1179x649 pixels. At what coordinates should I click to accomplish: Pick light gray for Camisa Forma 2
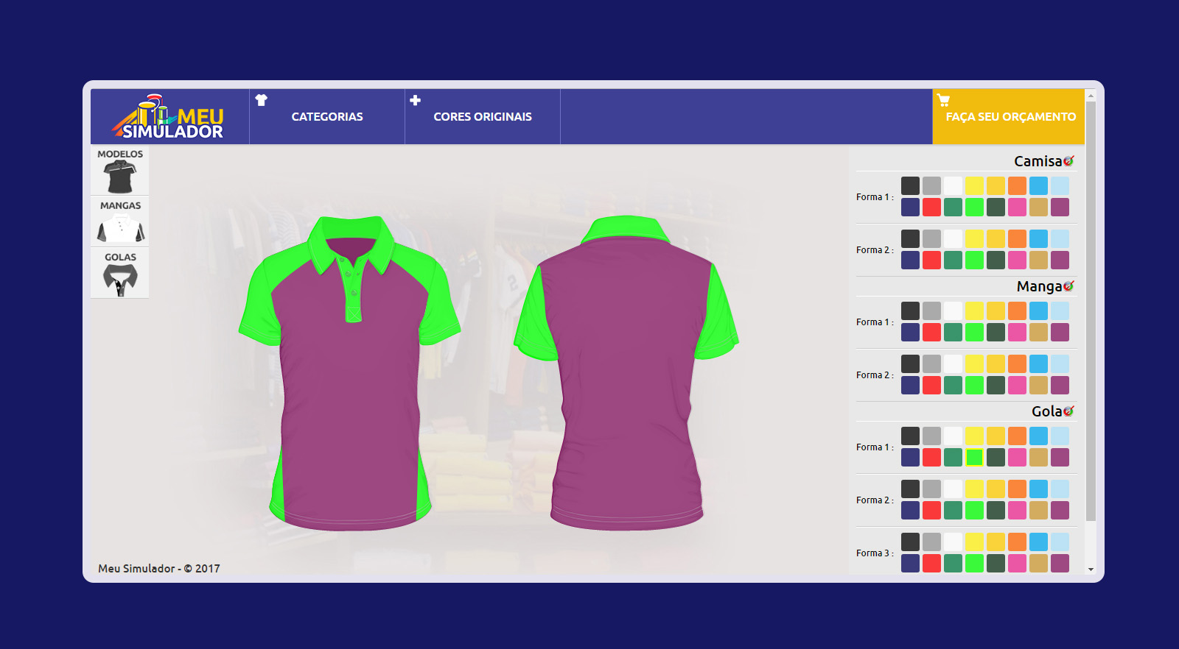click(x=931, y=239)
